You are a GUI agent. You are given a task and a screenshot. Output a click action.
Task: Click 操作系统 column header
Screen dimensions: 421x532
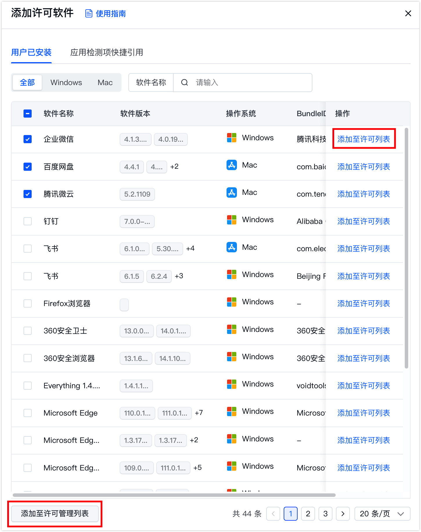tap(241, 114)
